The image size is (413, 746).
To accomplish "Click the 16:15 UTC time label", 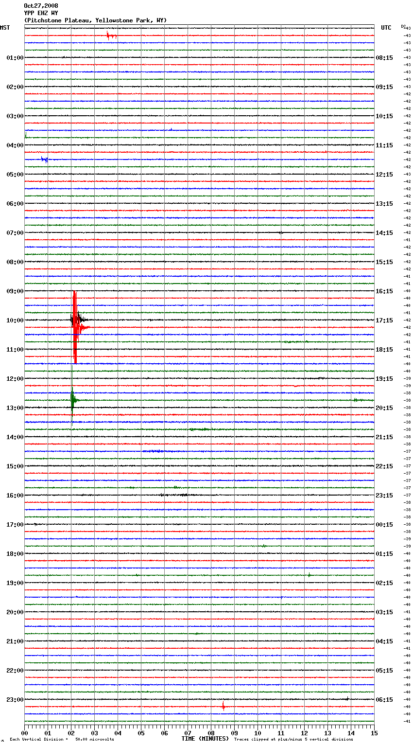I will coord(384,291).
